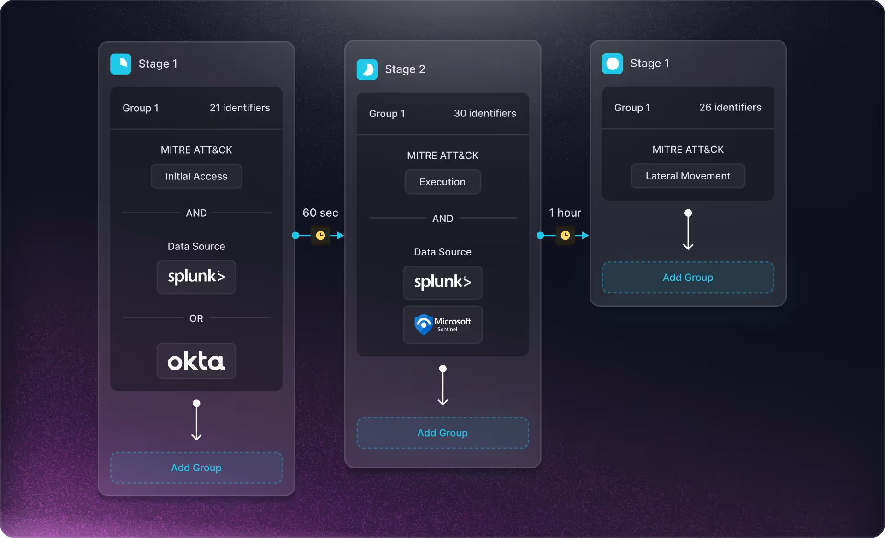Add Group under Lateral Movement stage

pyautogui.click(x=688, y=278)
